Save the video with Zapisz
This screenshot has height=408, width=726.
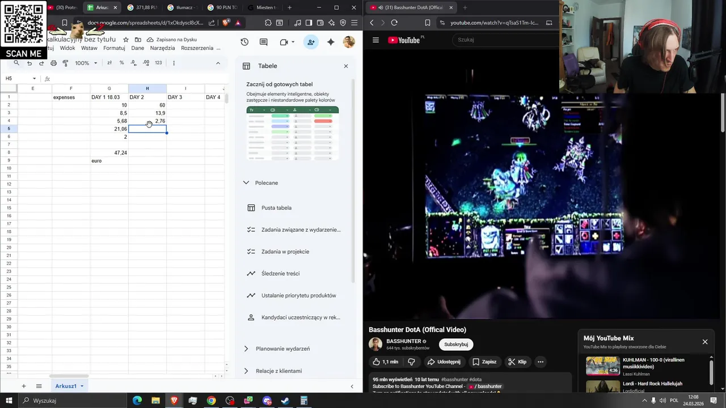[484, 362]
